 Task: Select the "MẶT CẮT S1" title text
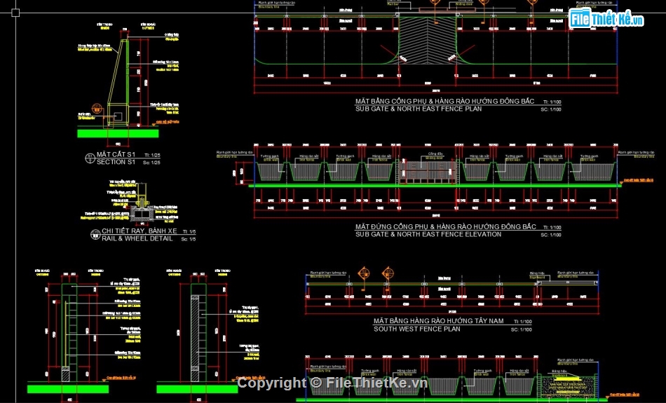click(116, 155)
